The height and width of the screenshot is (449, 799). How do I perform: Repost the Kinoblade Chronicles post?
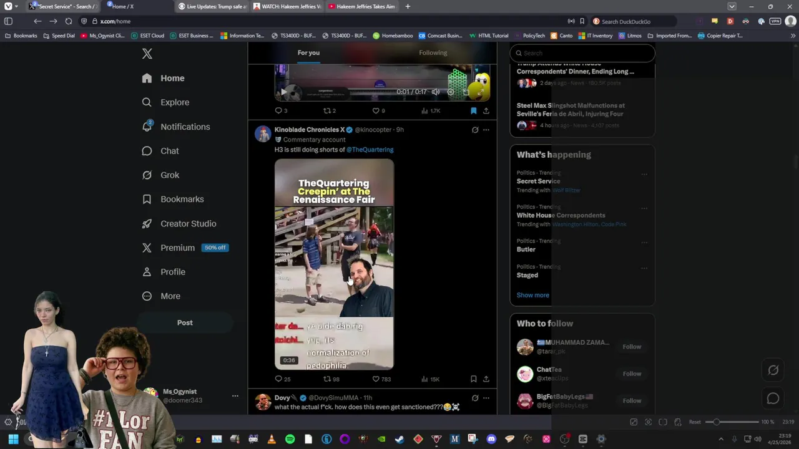click(331, 379)
